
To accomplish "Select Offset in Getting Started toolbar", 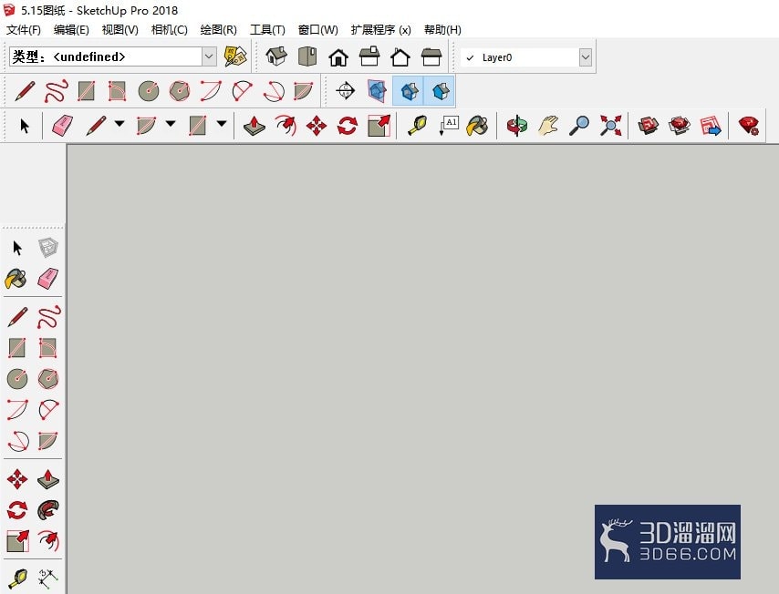I will click(286, 126).
